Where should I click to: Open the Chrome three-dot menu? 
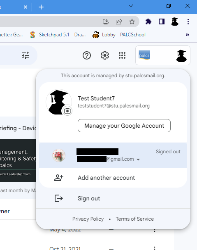188,21
